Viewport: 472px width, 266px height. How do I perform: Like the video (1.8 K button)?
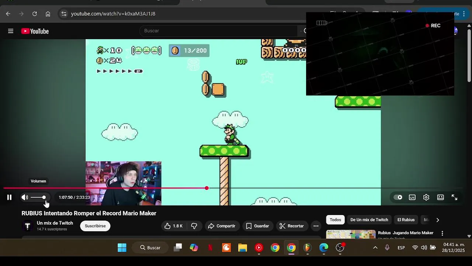tap(174, 226)
